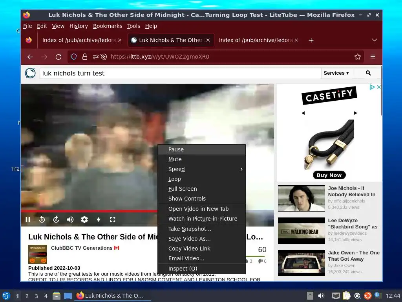Skip forward ten seconds in the video player
402x302 pixels.
[x=56, y=219]
